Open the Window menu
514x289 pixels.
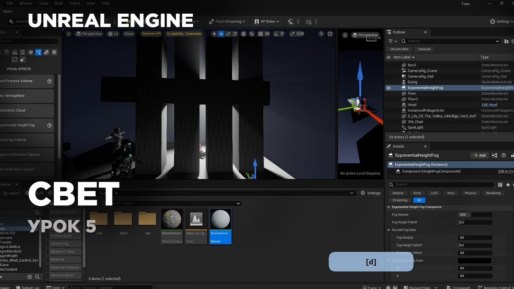tap(26, 3)
